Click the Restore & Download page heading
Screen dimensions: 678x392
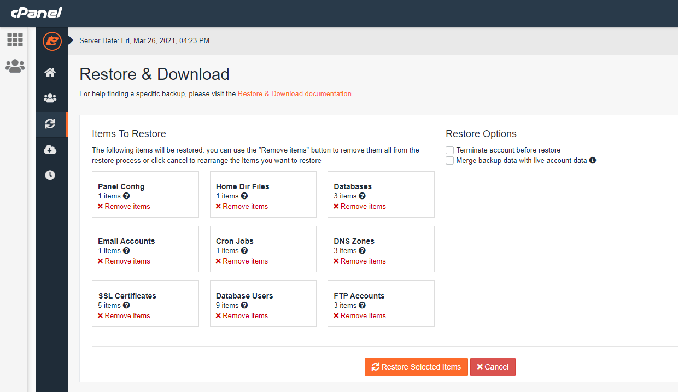click(155, 74)
